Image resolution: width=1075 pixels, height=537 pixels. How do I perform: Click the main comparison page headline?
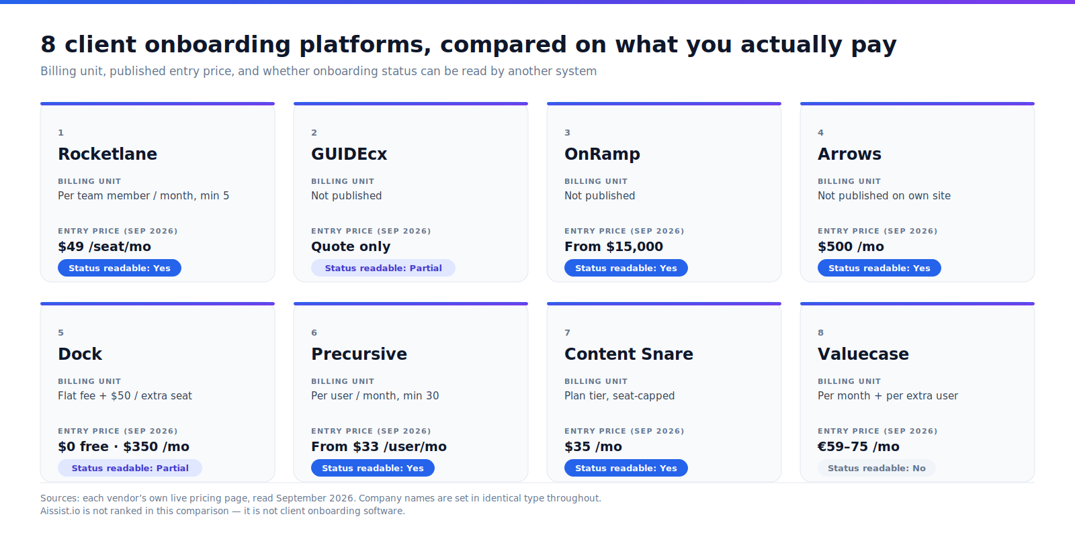(468, 44)
